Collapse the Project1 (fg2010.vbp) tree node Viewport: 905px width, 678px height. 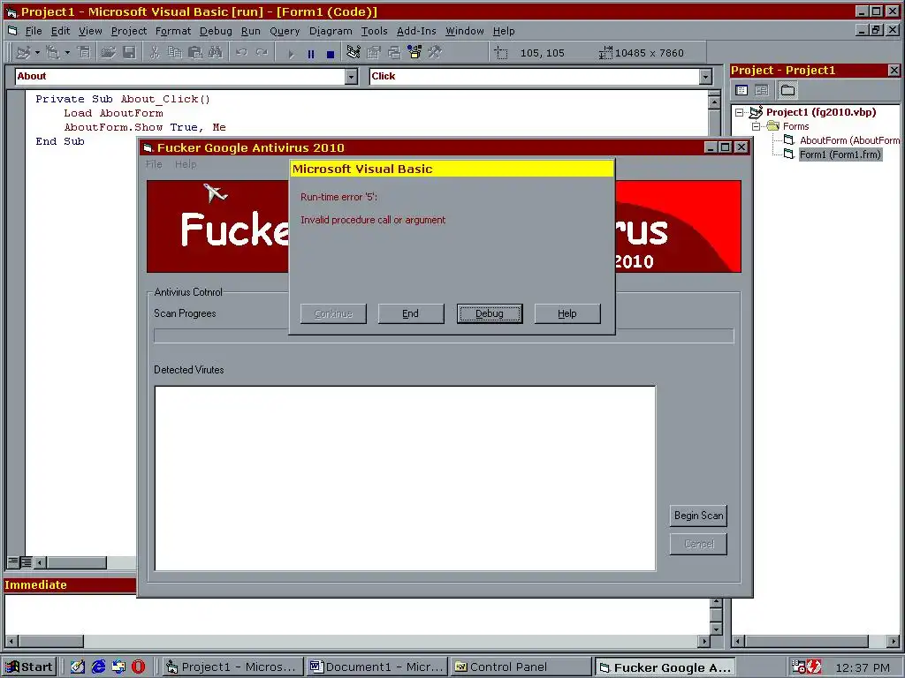click(x=740, y=112)
